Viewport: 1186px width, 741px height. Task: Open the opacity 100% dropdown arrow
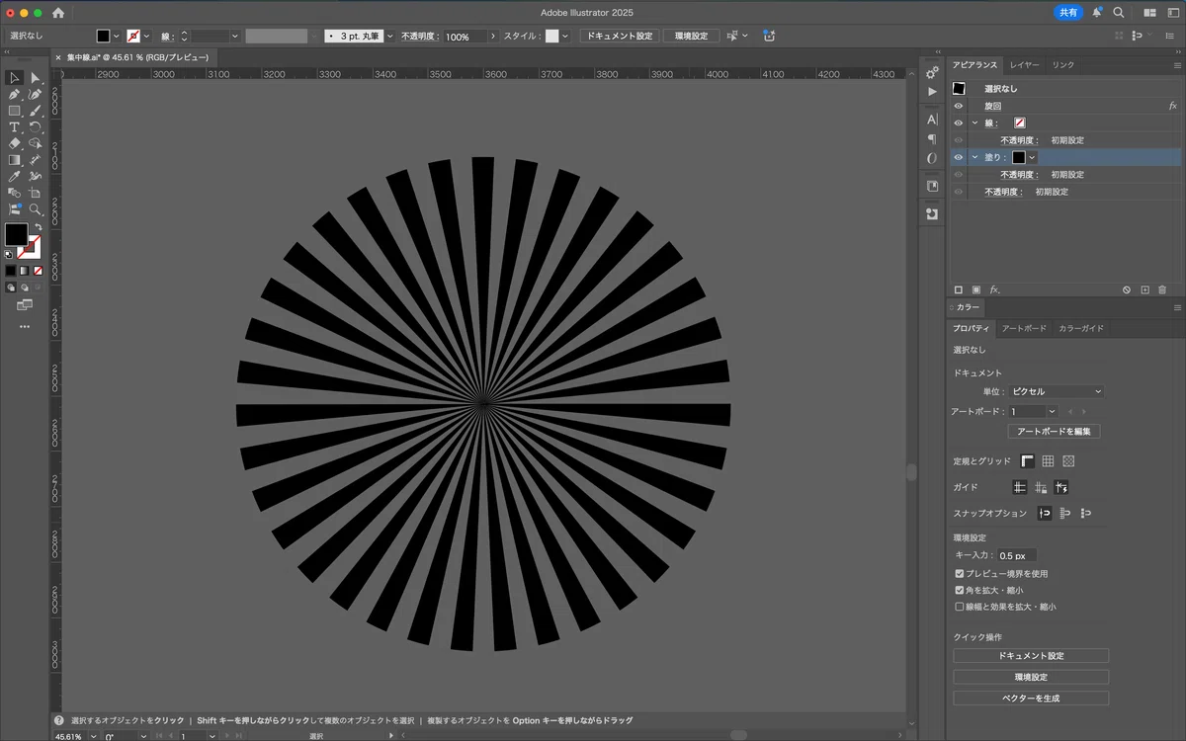[492, 37]
